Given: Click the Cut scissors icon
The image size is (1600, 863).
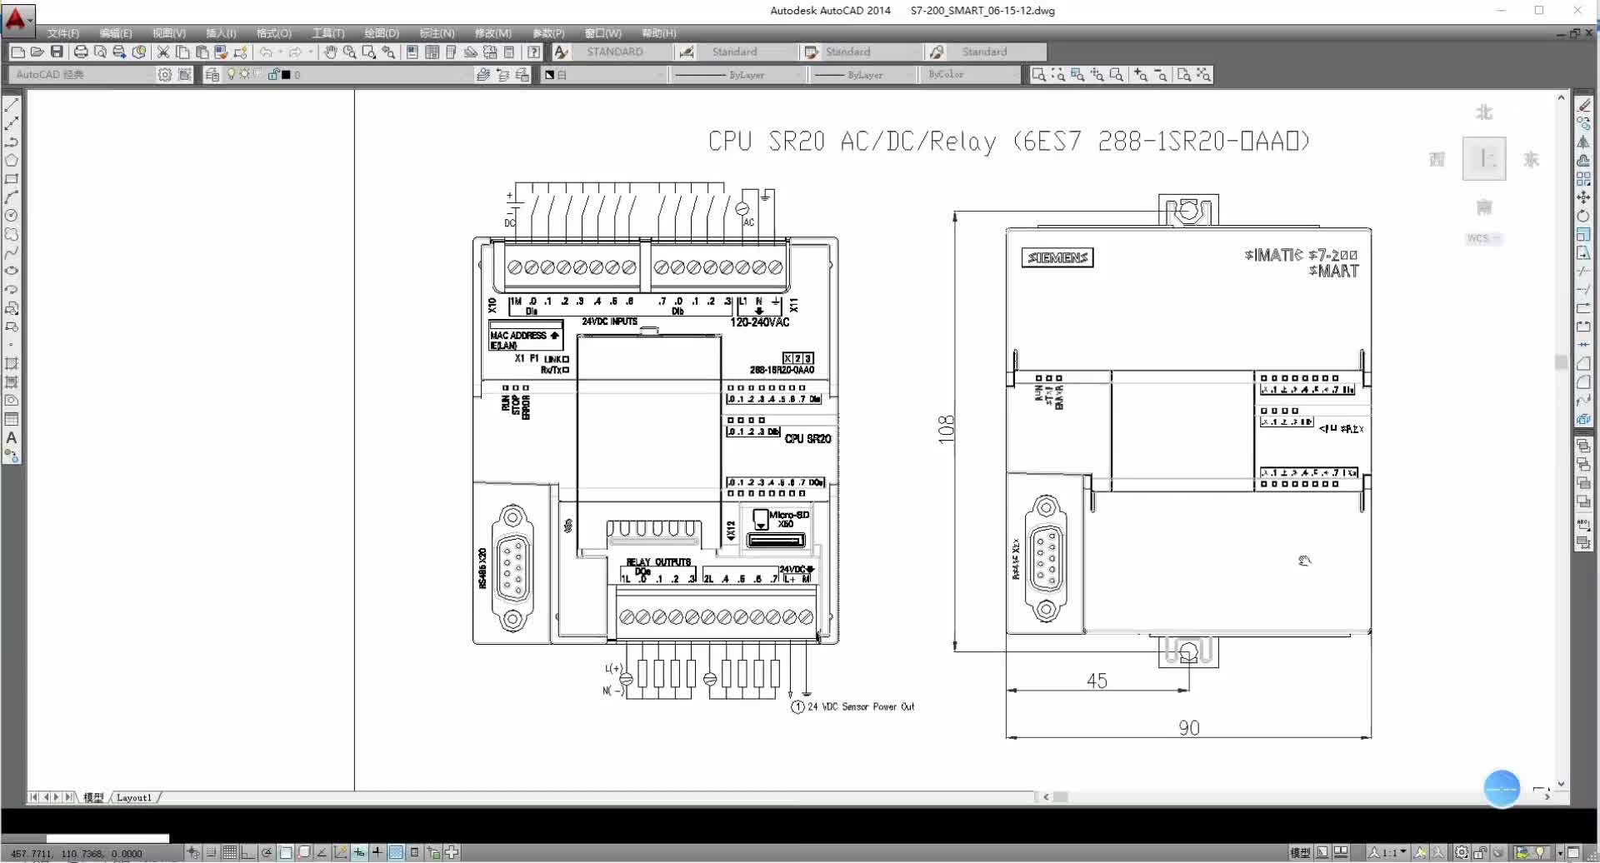Looking at the screenshot, I should [x=163, y=52].
